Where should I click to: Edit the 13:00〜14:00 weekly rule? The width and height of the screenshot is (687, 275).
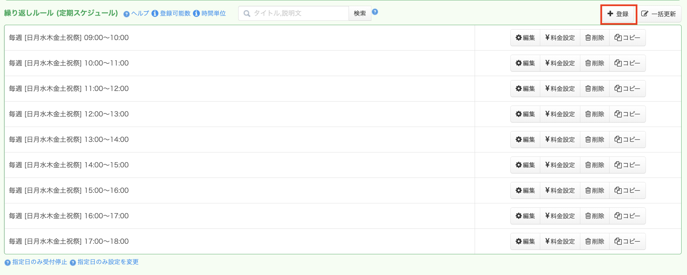[x=525, y=140]
